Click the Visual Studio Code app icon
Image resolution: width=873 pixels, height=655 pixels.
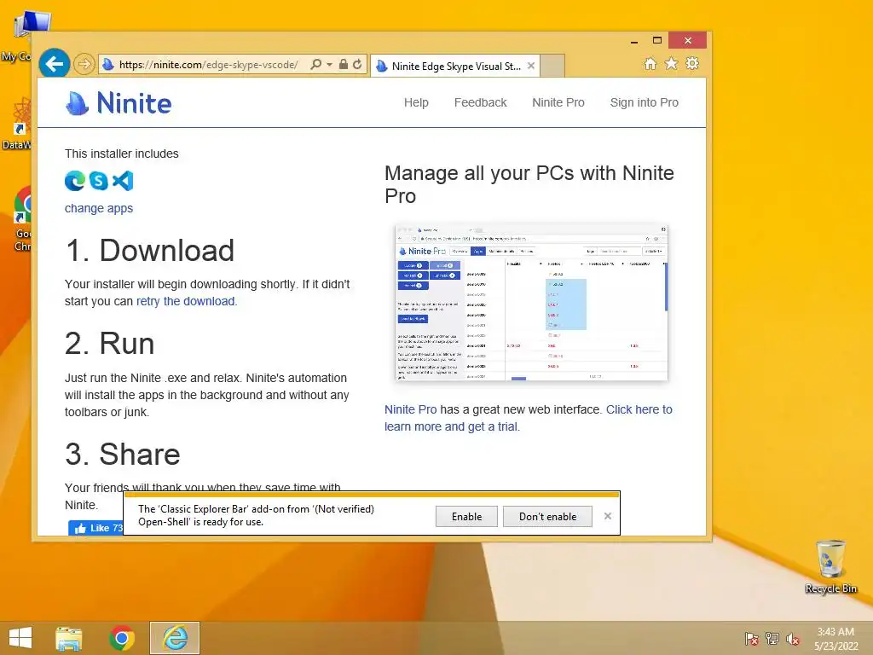tap(123, 181)
